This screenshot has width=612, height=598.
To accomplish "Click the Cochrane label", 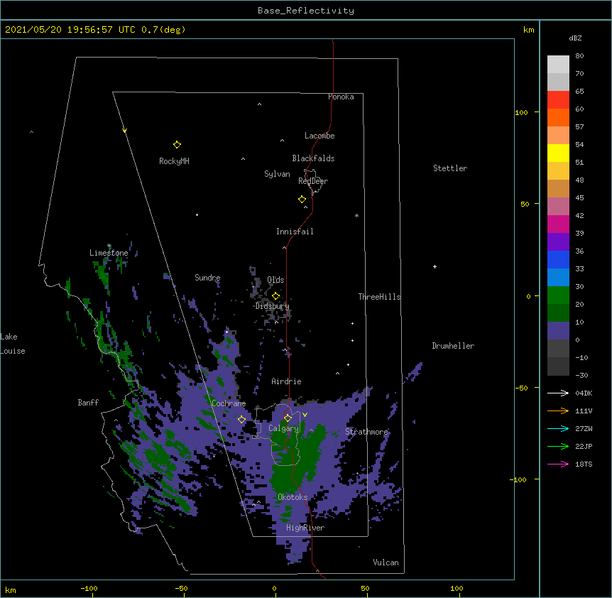I will (x=229, y=403).
